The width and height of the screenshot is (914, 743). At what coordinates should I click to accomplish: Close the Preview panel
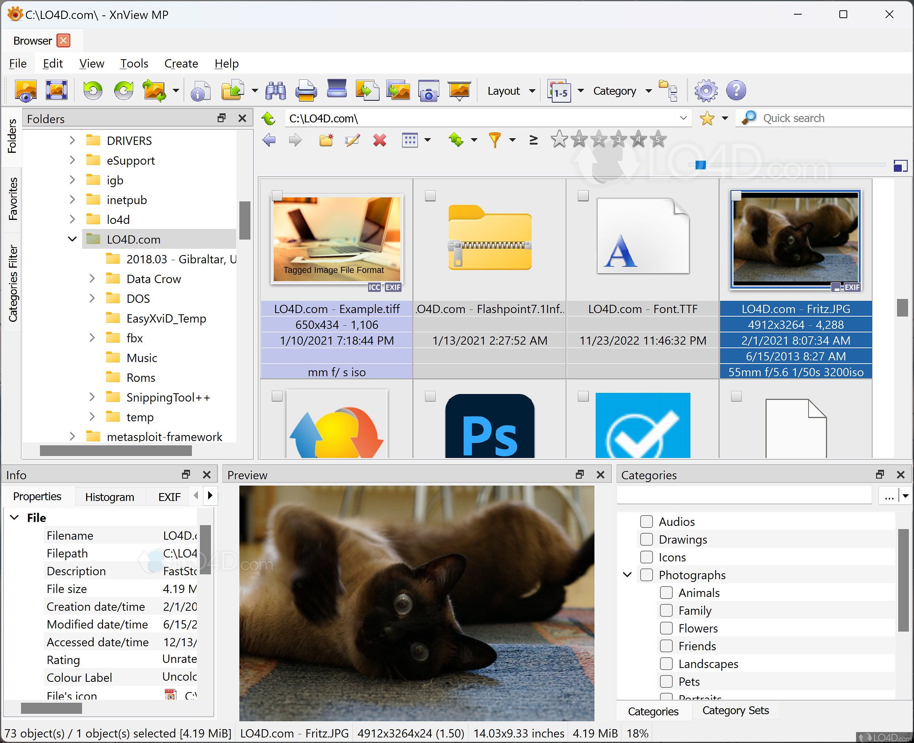[601, 475]
